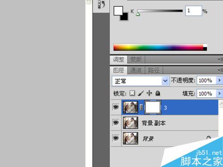The image size is (223, 167).
Task: Hide the 背景 副本 layer
Action: (x=116, y=122)
